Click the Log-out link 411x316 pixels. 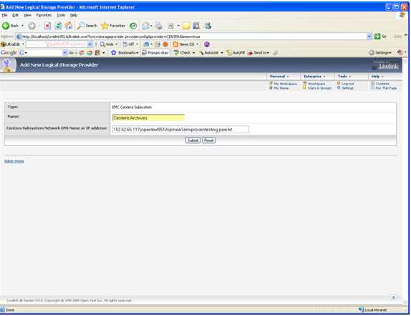pyautogui.click(x=347, y=84)
